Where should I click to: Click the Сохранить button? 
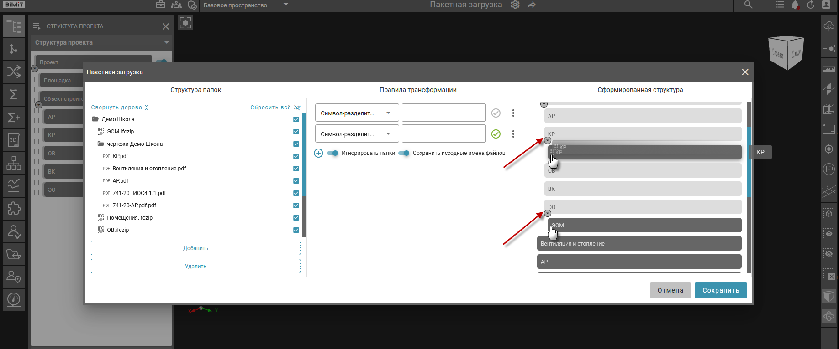point(720,290)
